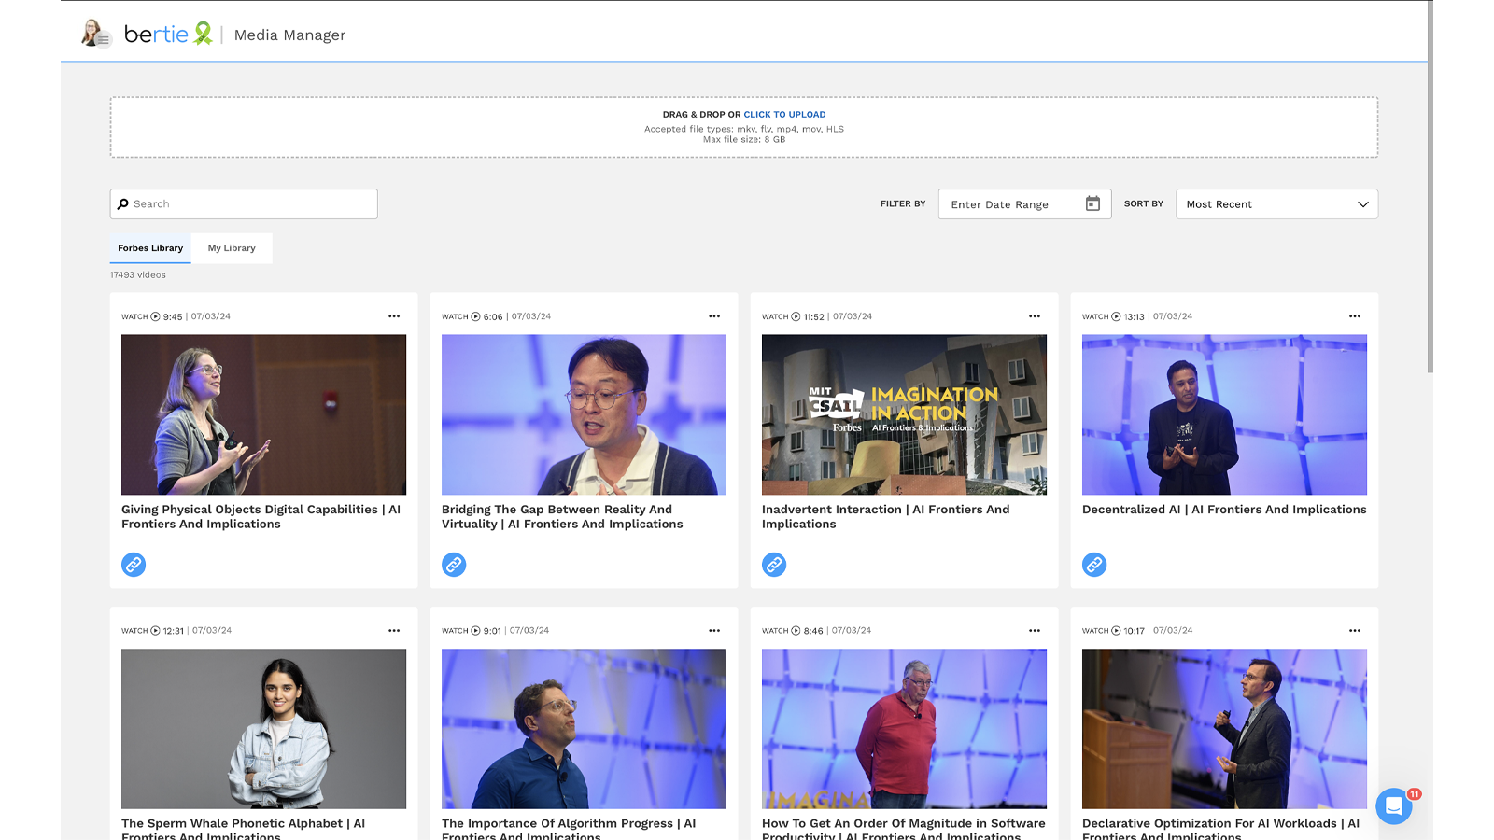Screen dimensions: 1494x840
Task: Open options menu for Giving Physical Objects video
Action: [x=394, y=316]
